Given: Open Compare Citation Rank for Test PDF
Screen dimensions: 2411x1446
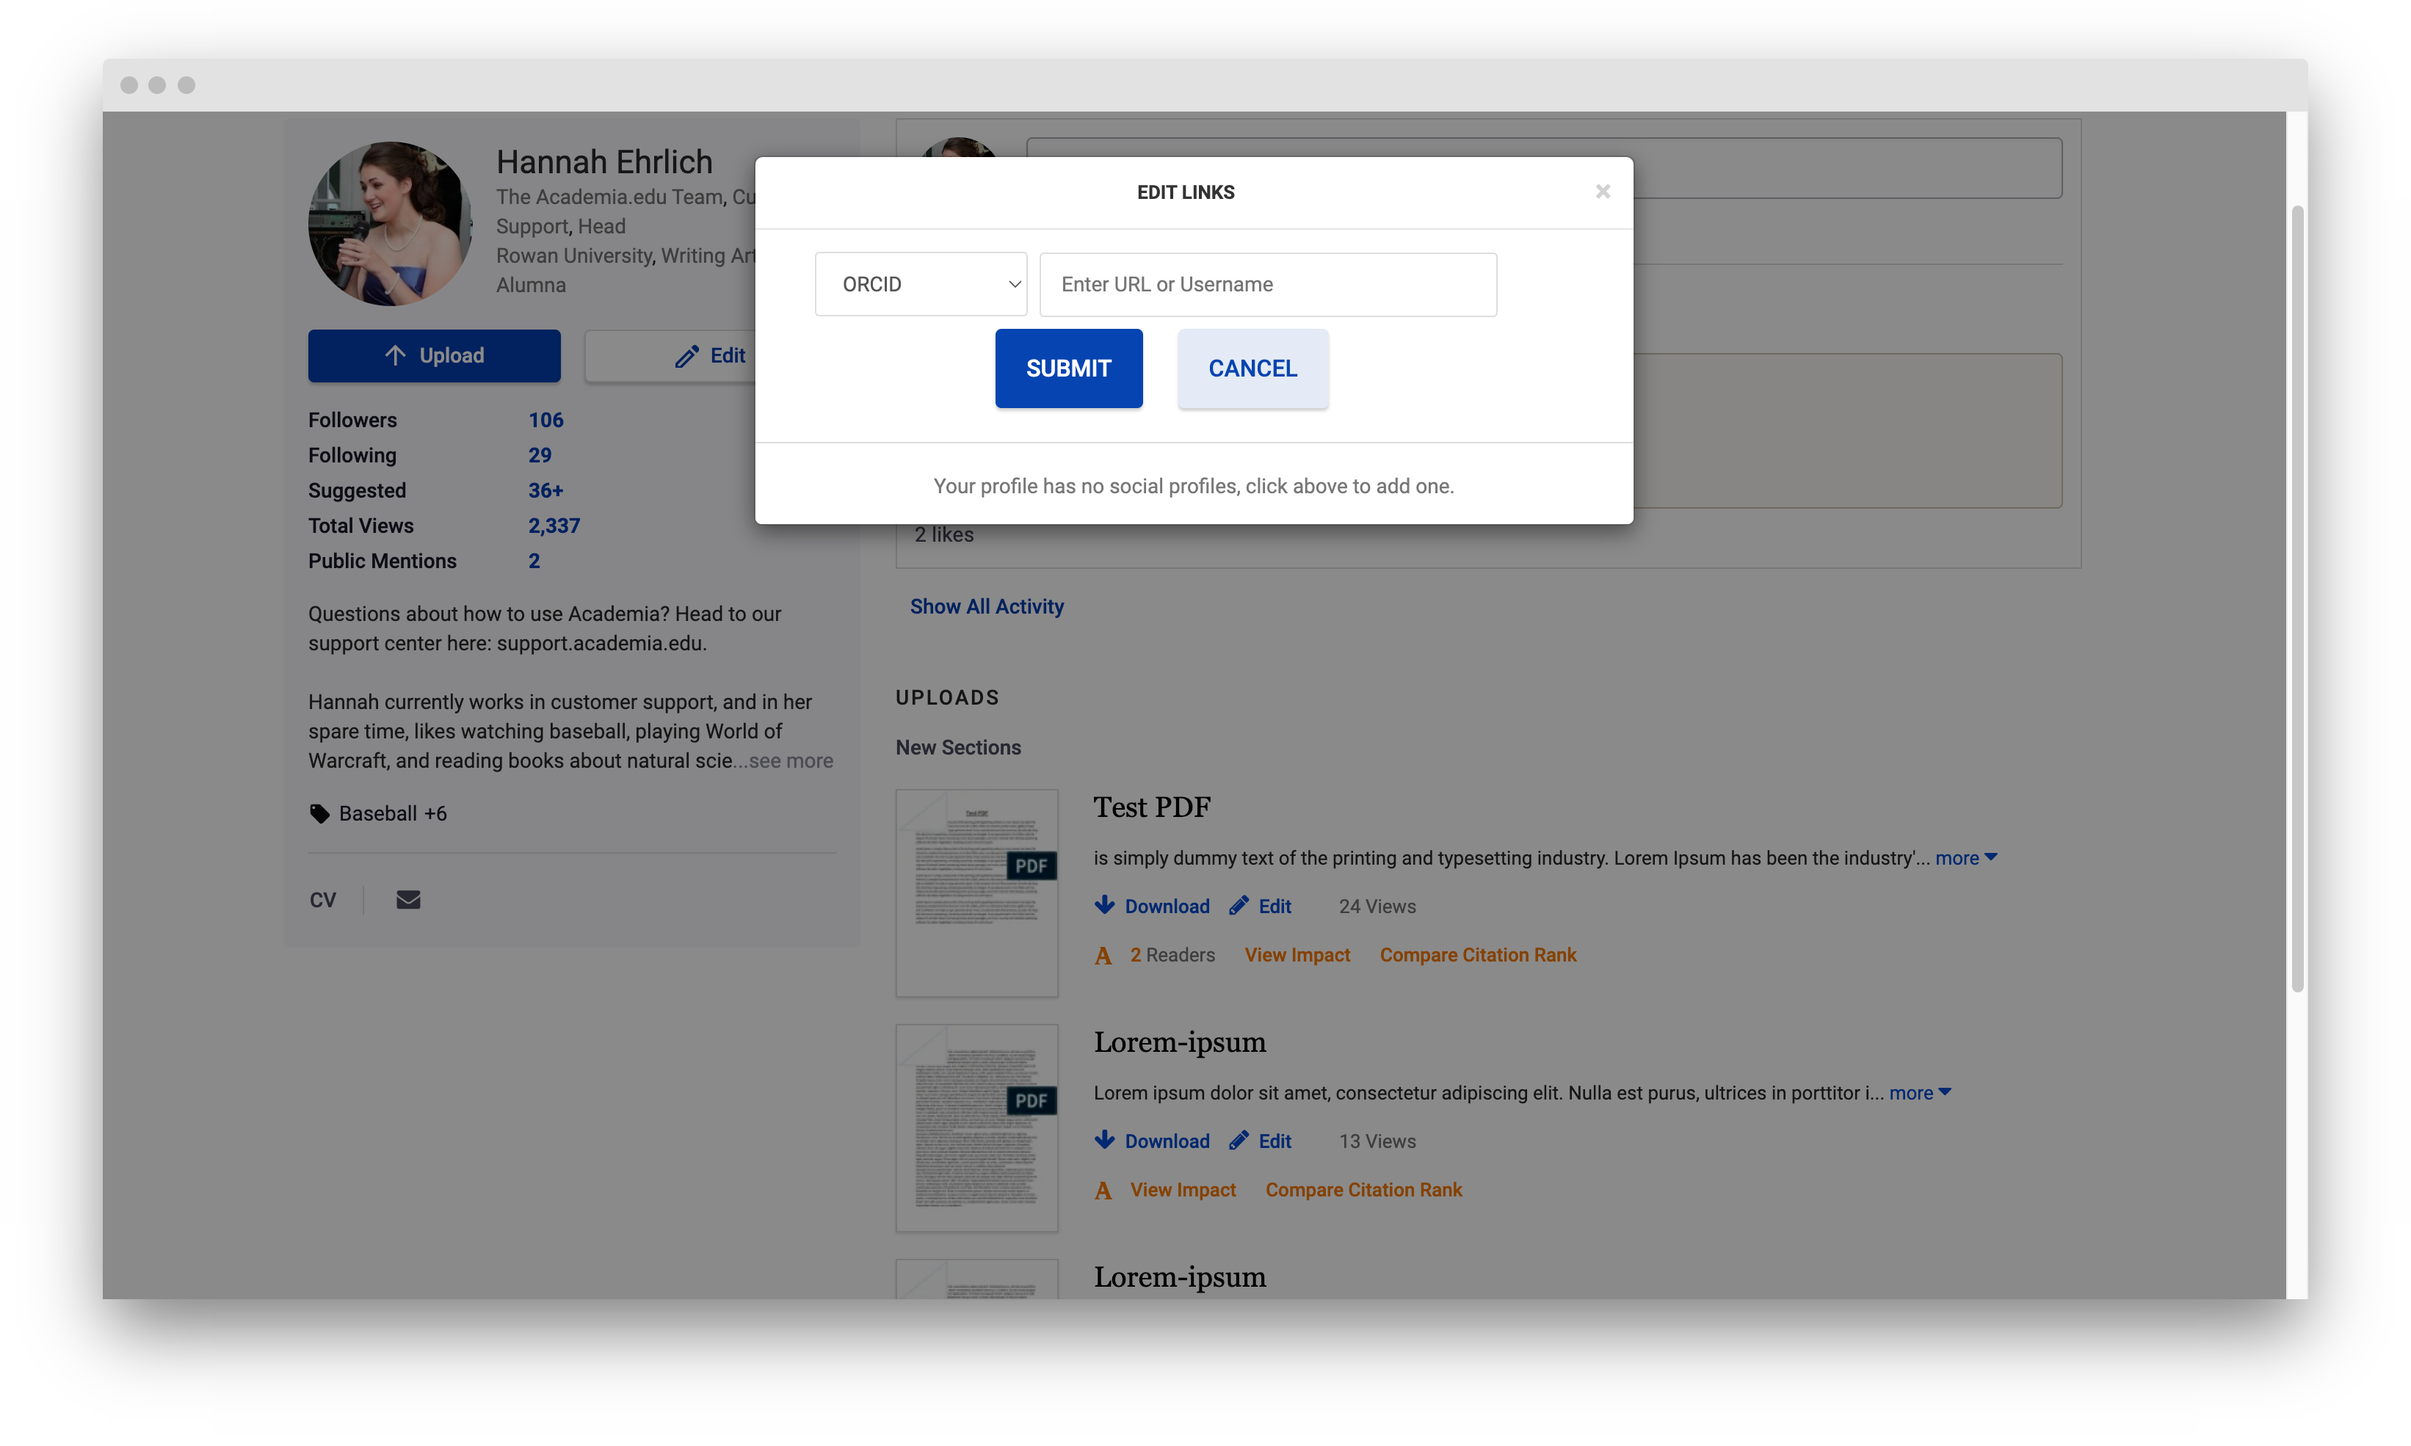Looking at the screenshot, I should tap(1477, 955).
